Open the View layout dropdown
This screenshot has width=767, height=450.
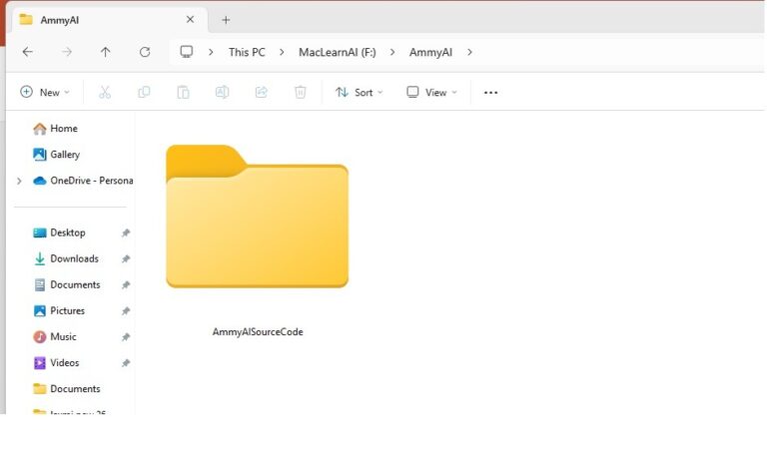tap(431, 92)
